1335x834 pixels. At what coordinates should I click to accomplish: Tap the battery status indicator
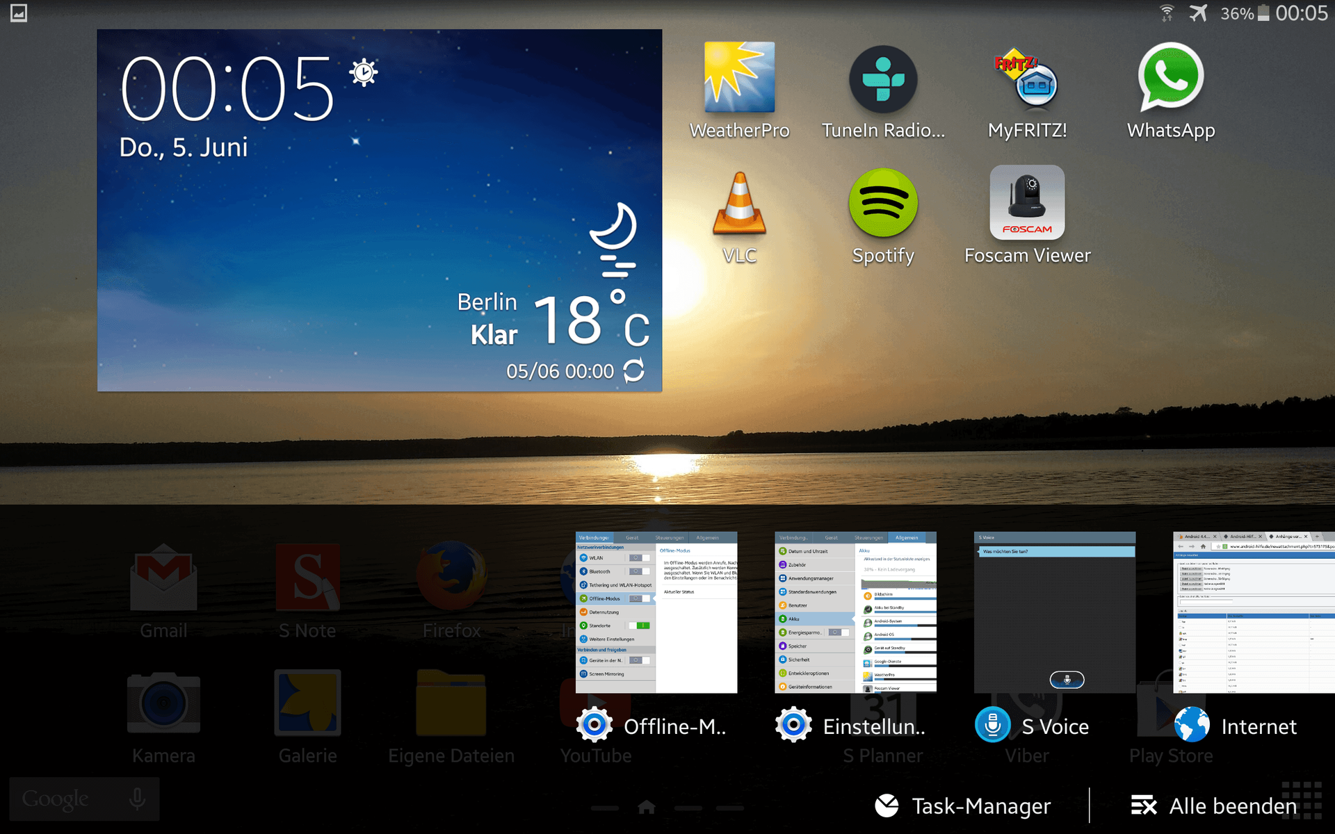click(1245, 13)
